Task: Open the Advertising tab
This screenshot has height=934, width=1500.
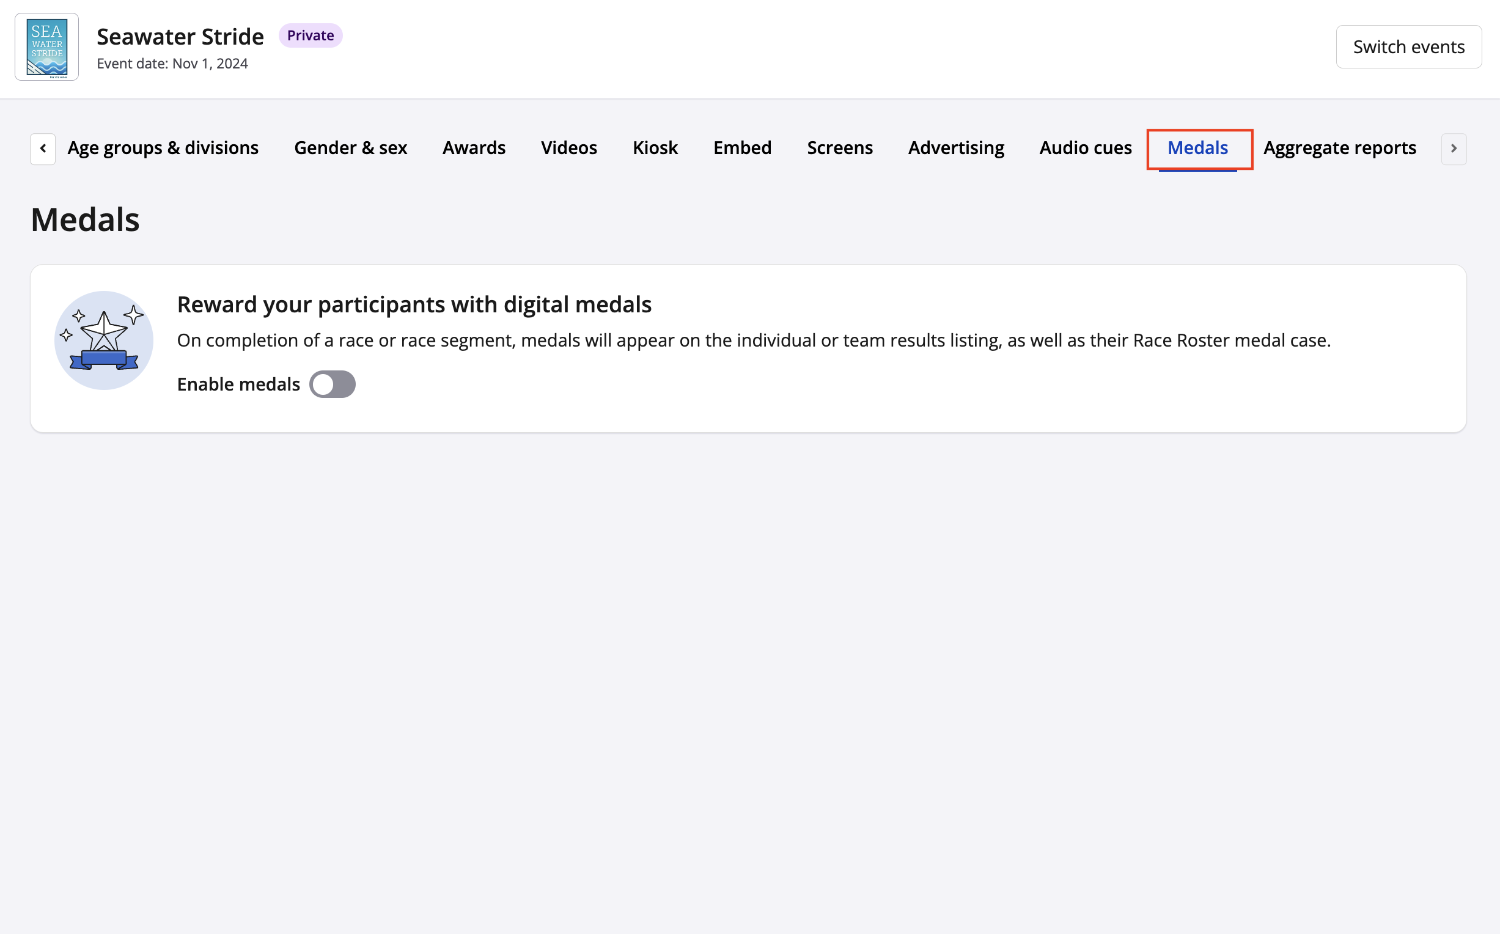Action: 956,149
